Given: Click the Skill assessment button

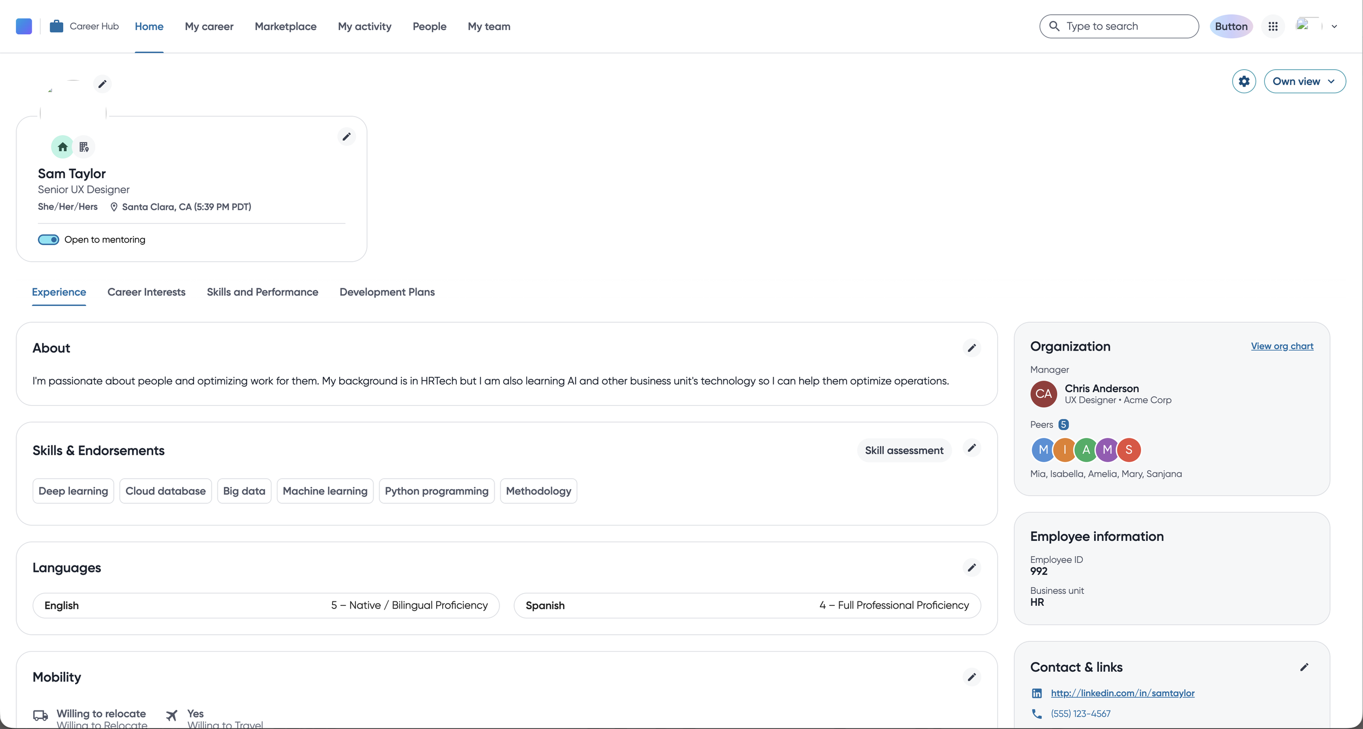Looking at the screenshot, I should (903, 450).
